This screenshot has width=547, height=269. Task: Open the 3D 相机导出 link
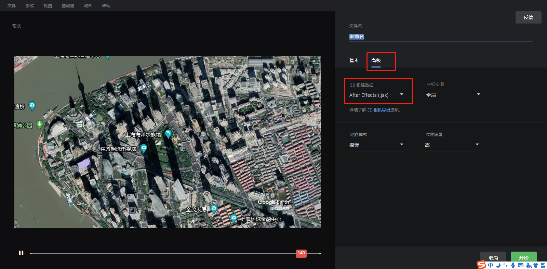coord(378,110)
